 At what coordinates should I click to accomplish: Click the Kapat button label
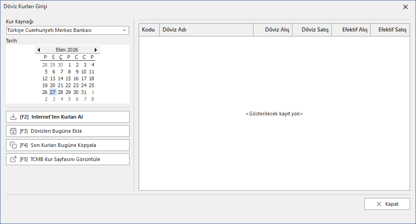tap(392, 204)
